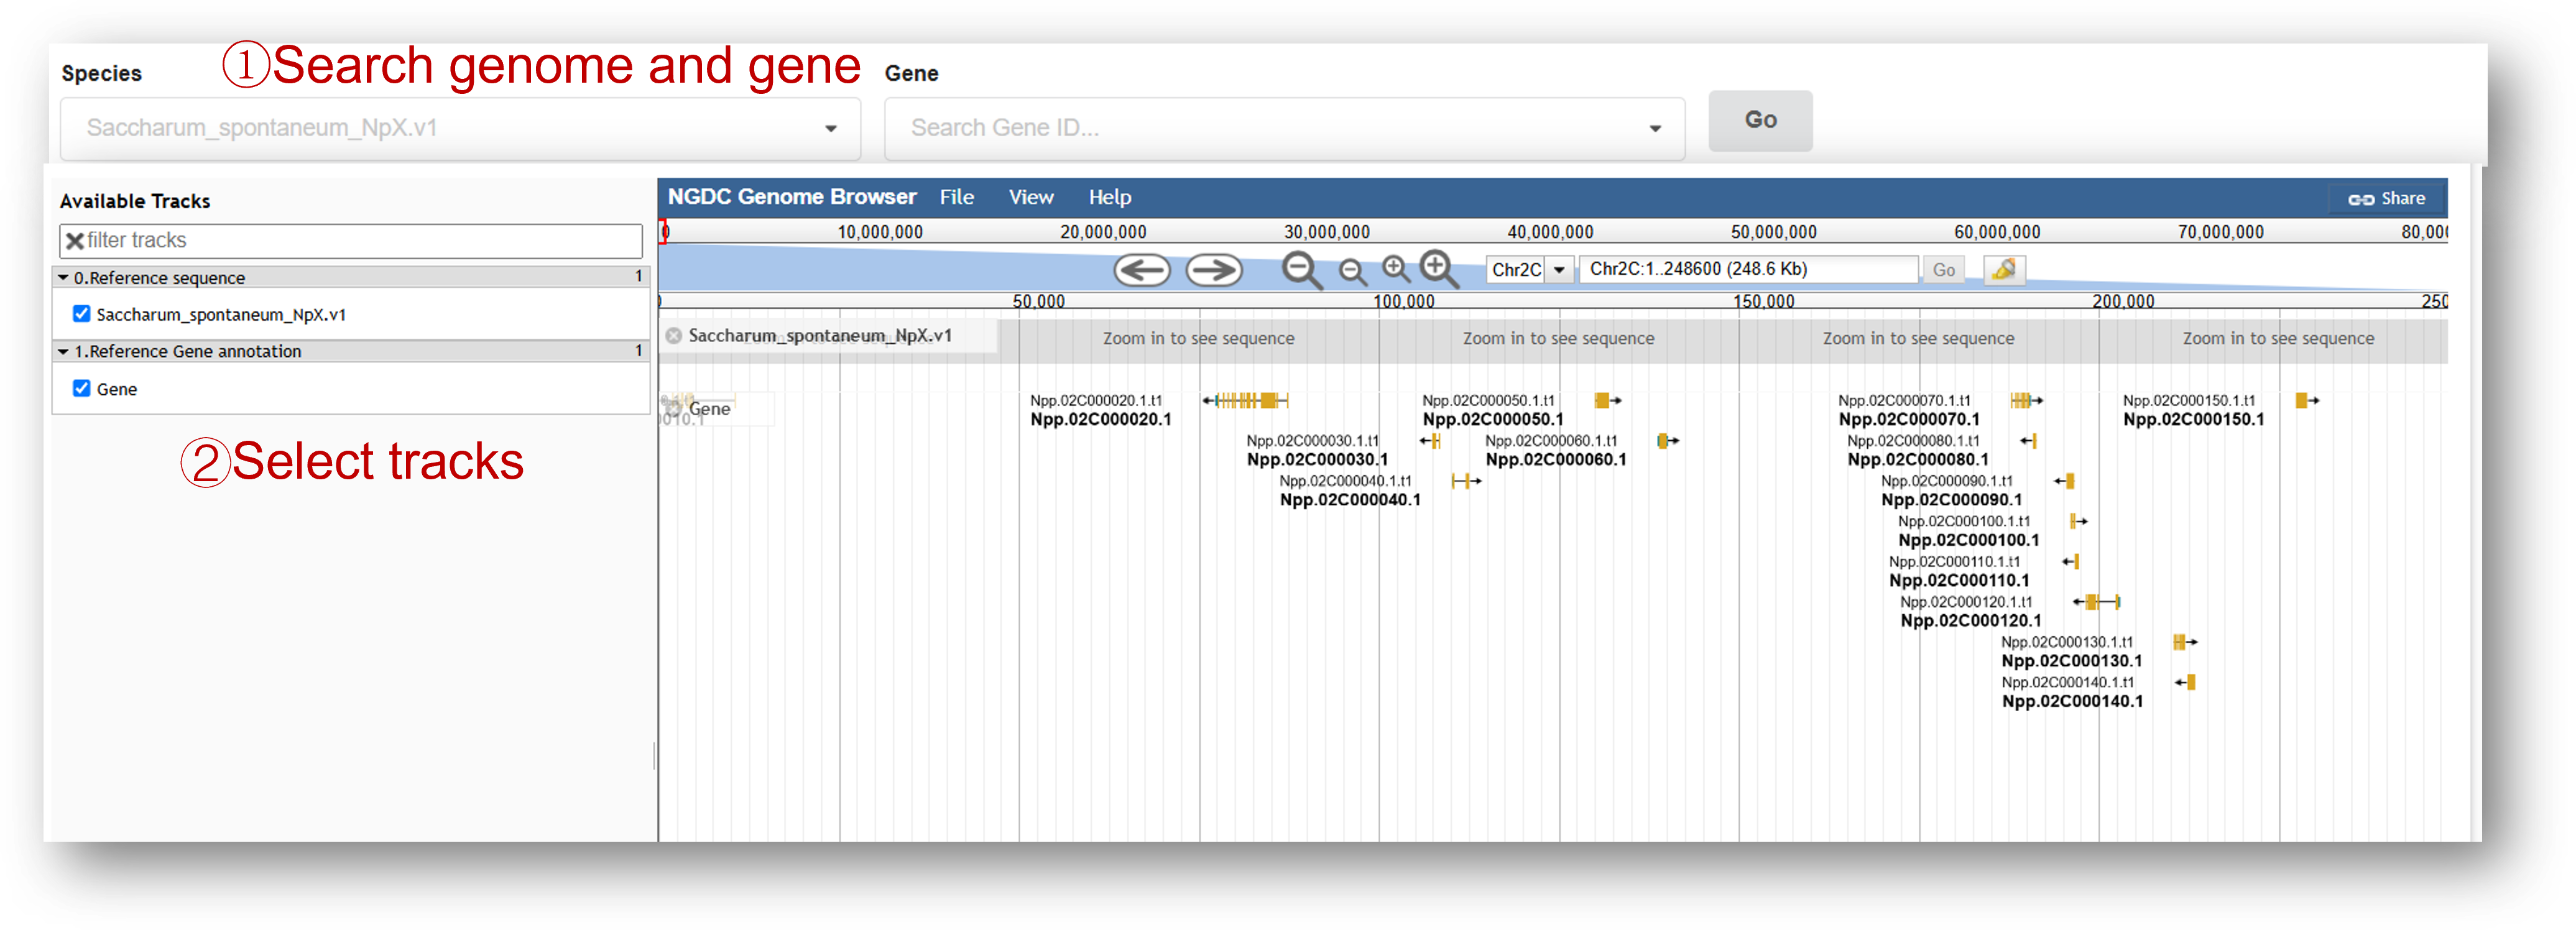
Task: Click the Share link button
Action: point(2386,199)
